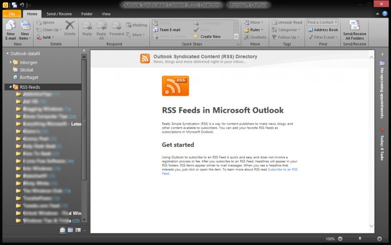Open the Filter E-mail dropdown
The image size is (391, 245).
pos(323,37)
